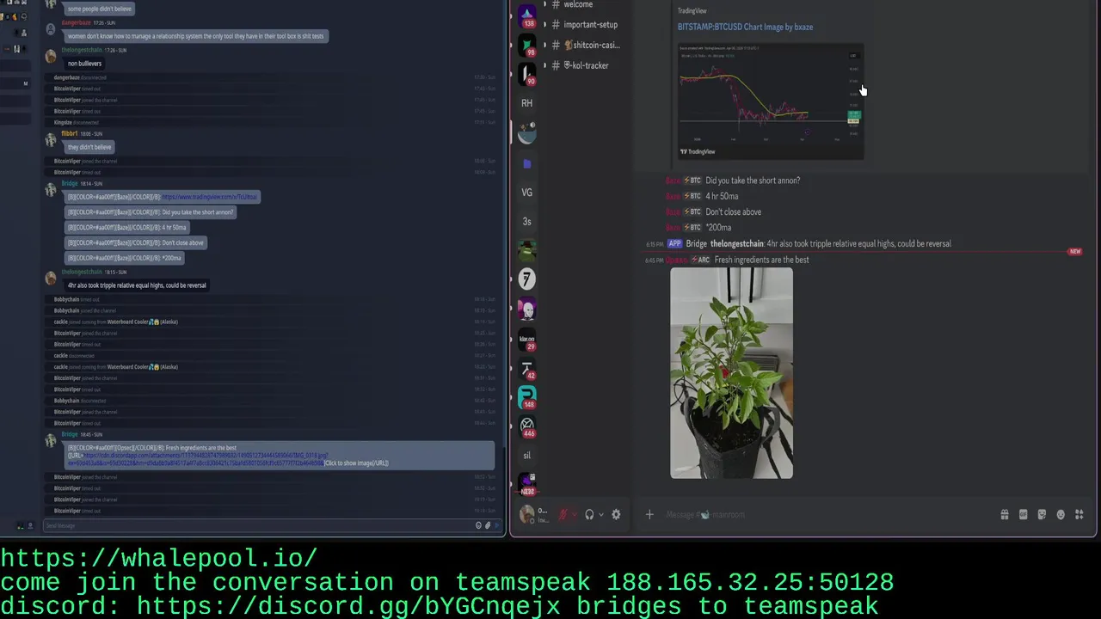This screenshot has height=619, width=1101.
Task: Open the whale avatar server in Discord
Action: click(527, 132)
